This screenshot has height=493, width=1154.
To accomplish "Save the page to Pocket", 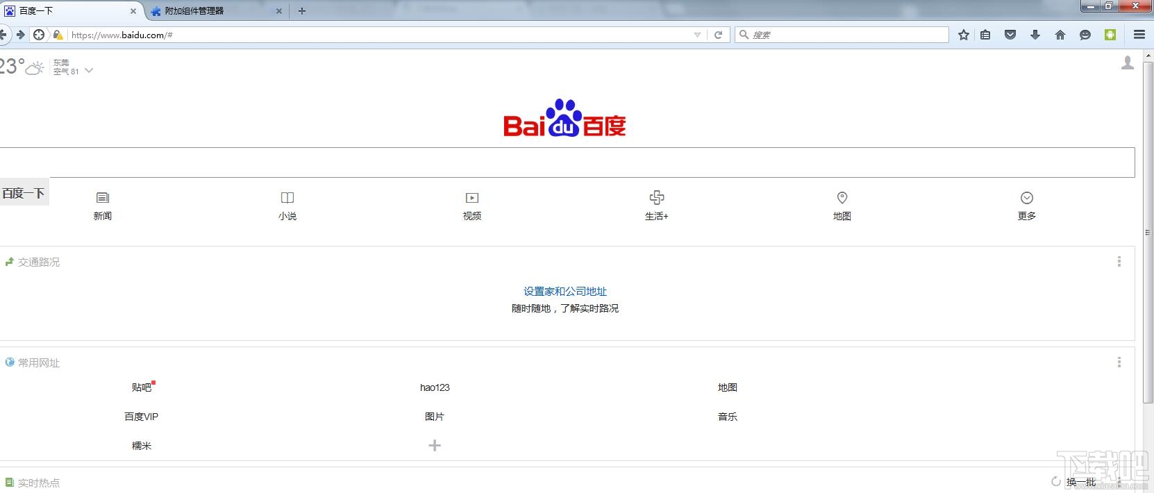I will coord(1010,35).
